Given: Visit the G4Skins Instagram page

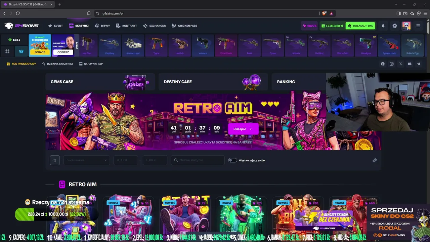Looking at the screenshot, I should (x=392, y=64).
